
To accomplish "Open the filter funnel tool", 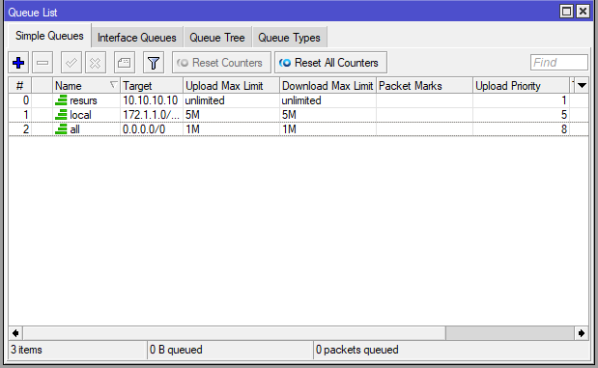I will point(154,63).
